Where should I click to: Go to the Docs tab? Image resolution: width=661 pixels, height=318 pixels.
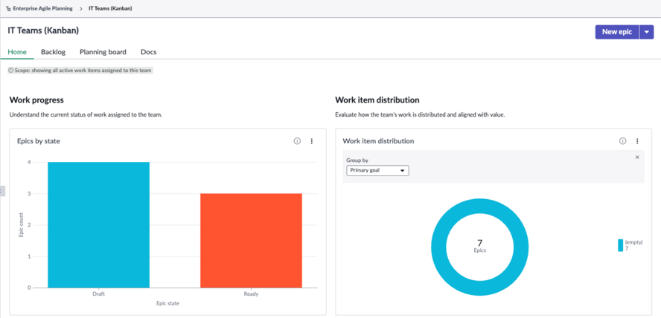(148, 52)
